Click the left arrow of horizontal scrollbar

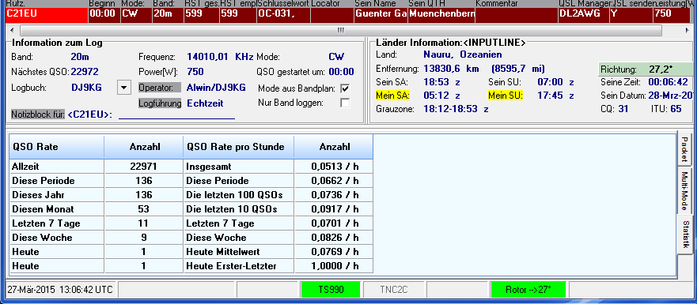tap(12, 30)
